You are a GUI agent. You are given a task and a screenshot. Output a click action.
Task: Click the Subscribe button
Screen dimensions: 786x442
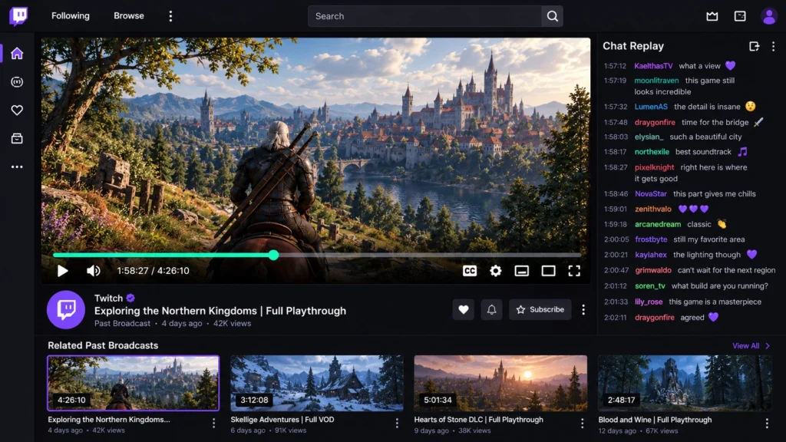(x=540, y=310)
